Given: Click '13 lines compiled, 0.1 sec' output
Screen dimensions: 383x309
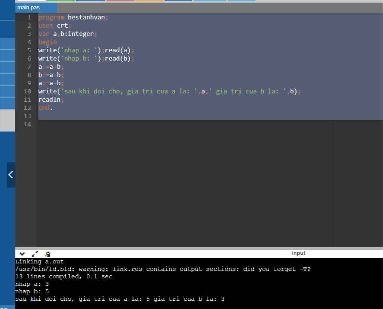Looking at the screenshot, I should tap(64, 276).
